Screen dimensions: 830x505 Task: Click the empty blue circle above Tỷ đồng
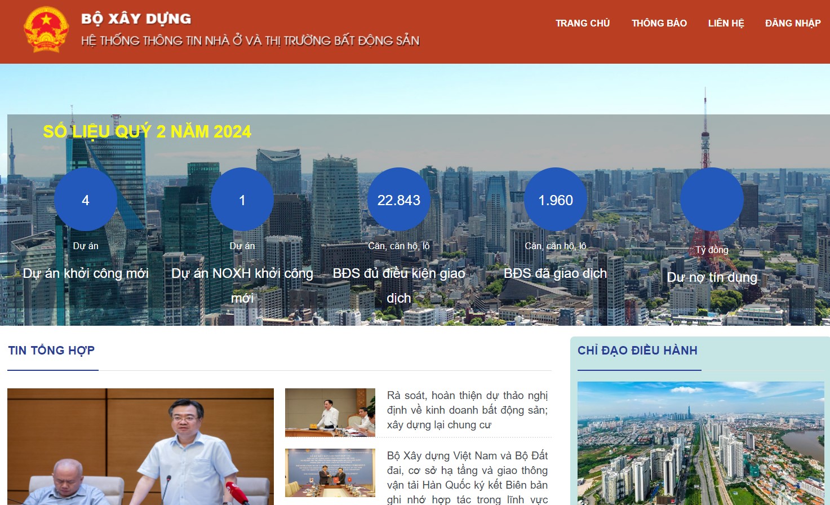(x=712, y=200)
